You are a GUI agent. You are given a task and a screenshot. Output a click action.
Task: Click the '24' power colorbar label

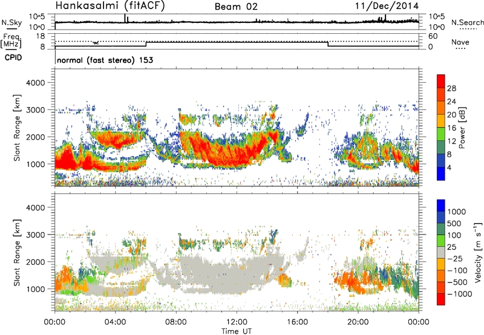[x=451, y=102]
